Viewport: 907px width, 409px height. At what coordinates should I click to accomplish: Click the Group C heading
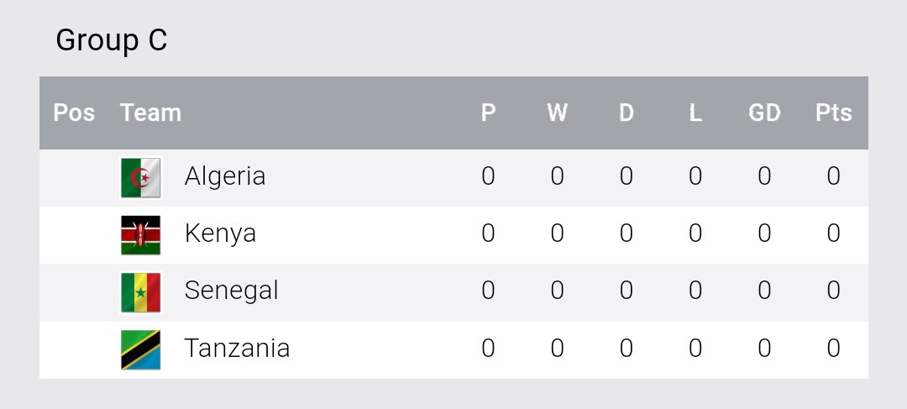pos(112,40)
